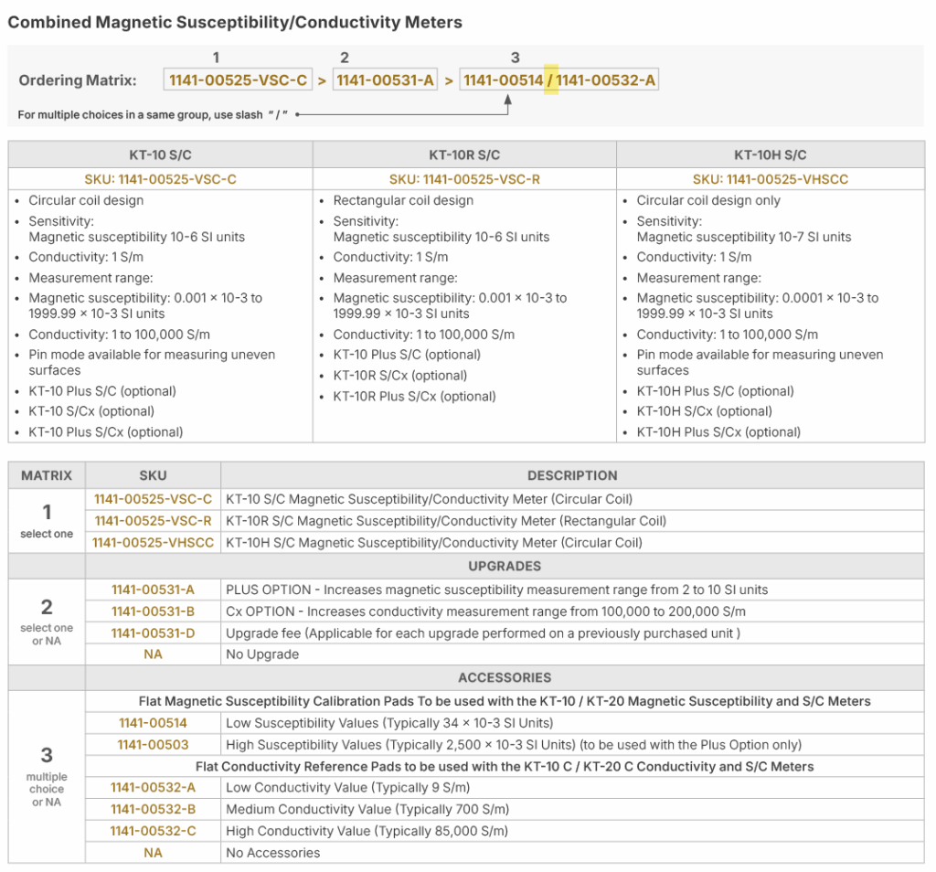
Task: Click the 'DESCRIPTION' table header
Action: [572, 475]
